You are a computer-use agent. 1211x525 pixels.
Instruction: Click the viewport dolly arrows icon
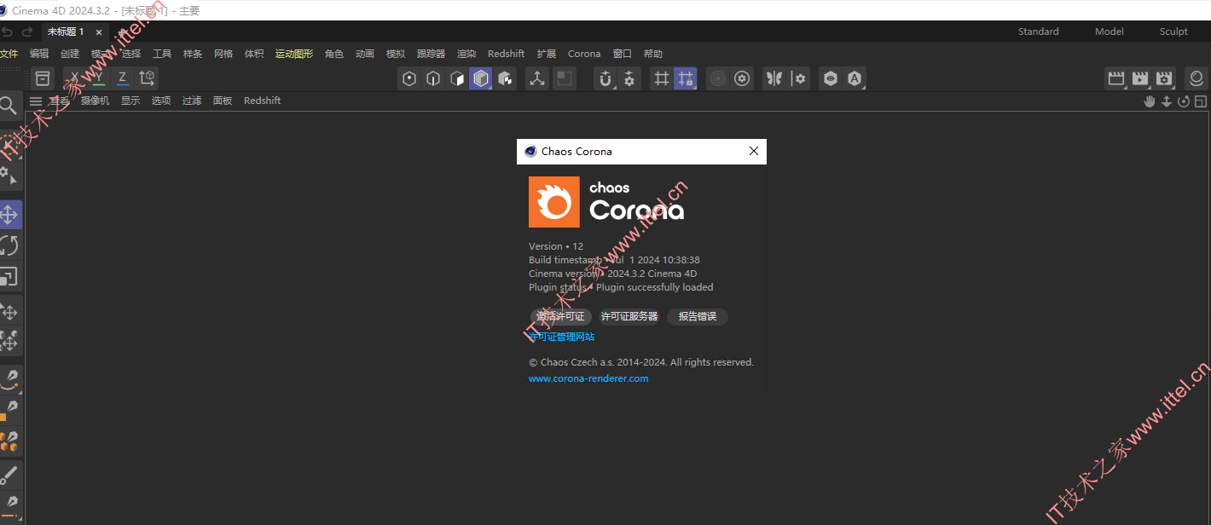point(1167,101)
